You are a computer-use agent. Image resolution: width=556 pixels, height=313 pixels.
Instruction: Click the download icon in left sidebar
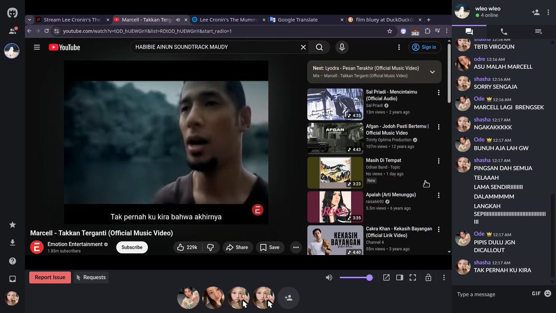click(x=13, y=243)
